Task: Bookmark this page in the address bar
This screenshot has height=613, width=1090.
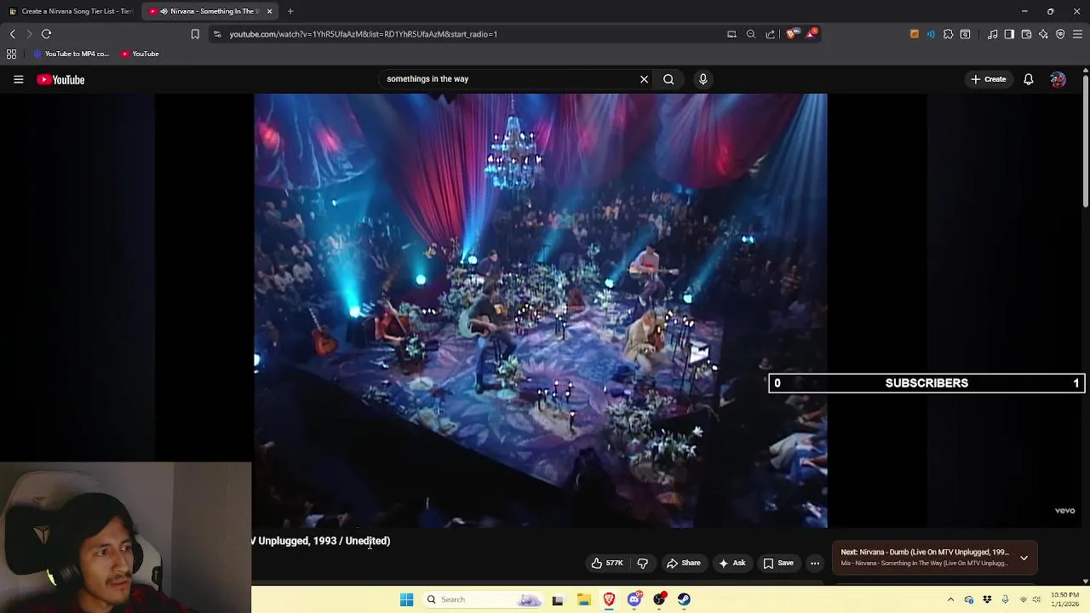Action: [195, 34]
